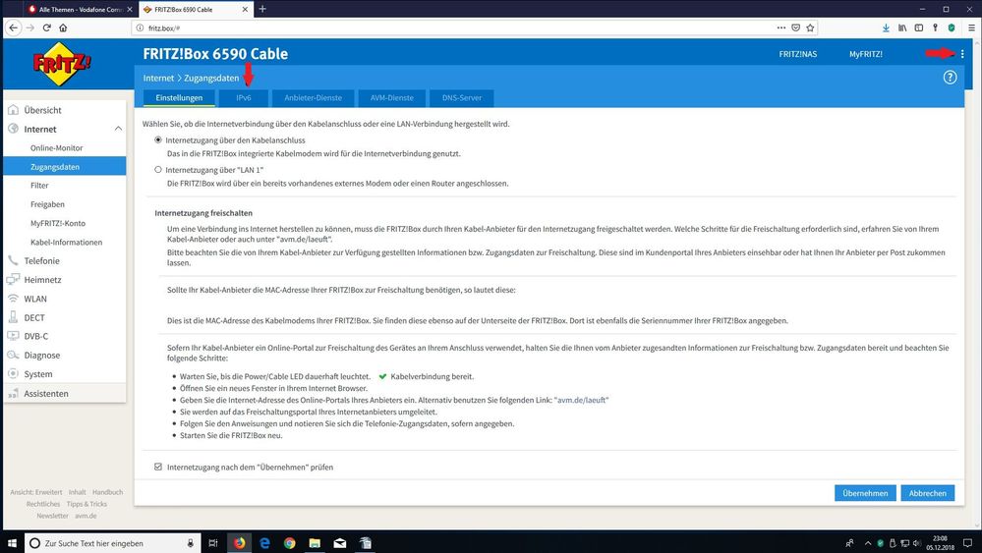Click the Diagnose icon
Screen dimensions: 982x553
(x=13, y=355)
